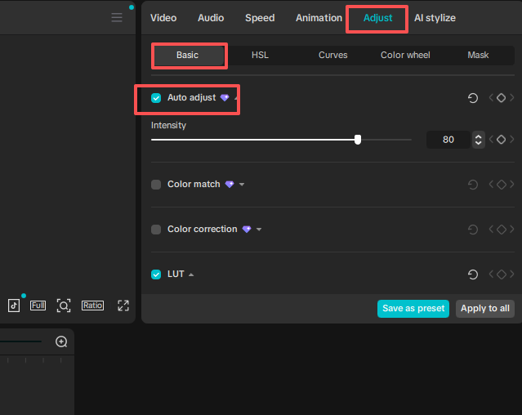The height and width of the screenshot is (415, 522).
Task: Select the Basic sub-tab
Action: click(x=187, y=56)
